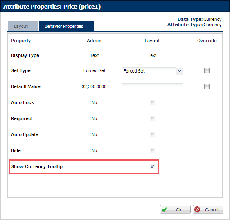Click the Admin 'Forced Set' value text
The height and width of the screenshot is (220, 230).
(94, 70)
